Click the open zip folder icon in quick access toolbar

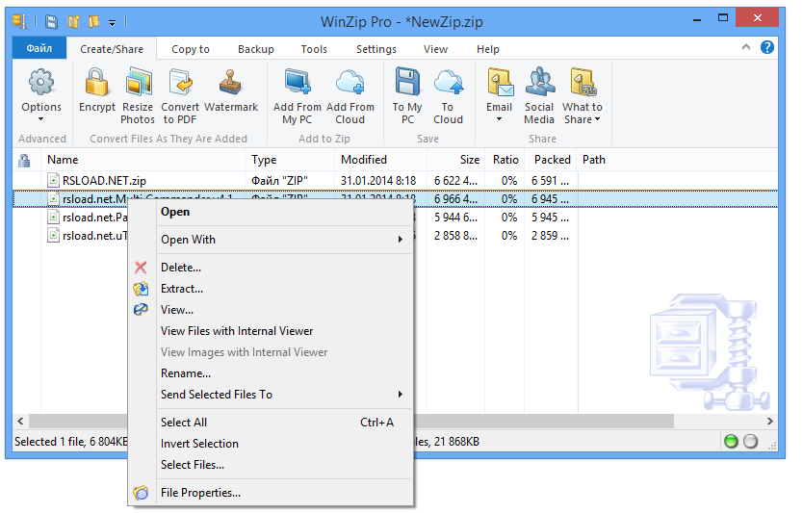(93, 21)
